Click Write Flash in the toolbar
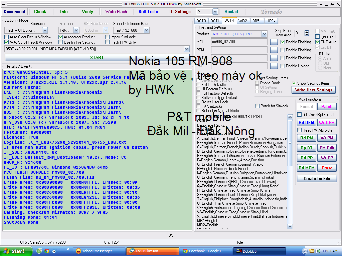This screenshot has height=256, width=342. (x=116, y=12)
